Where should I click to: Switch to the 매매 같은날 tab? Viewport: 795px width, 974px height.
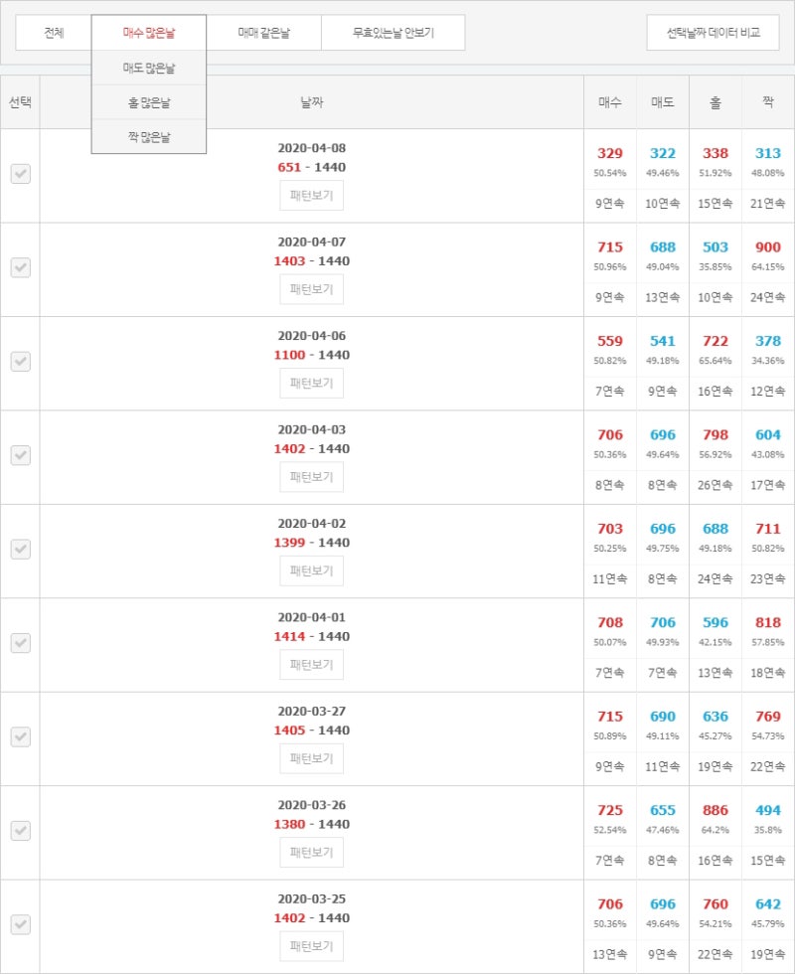(264, 33)
